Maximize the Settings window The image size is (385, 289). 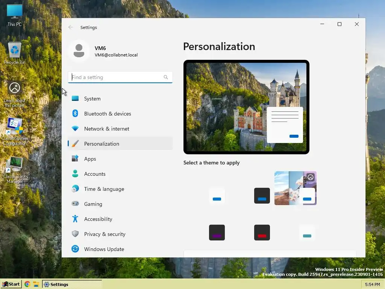(x=340, y=24)
